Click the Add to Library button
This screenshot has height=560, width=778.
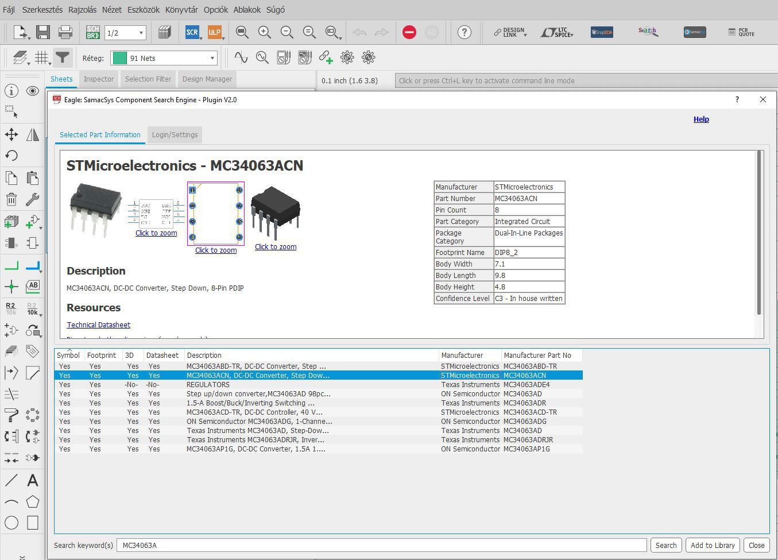(x=713, y=546)
